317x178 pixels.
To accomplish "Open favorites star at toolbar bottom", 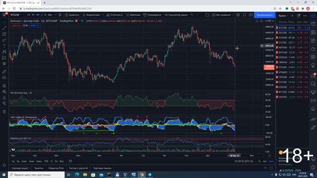I will coord(4,165).
